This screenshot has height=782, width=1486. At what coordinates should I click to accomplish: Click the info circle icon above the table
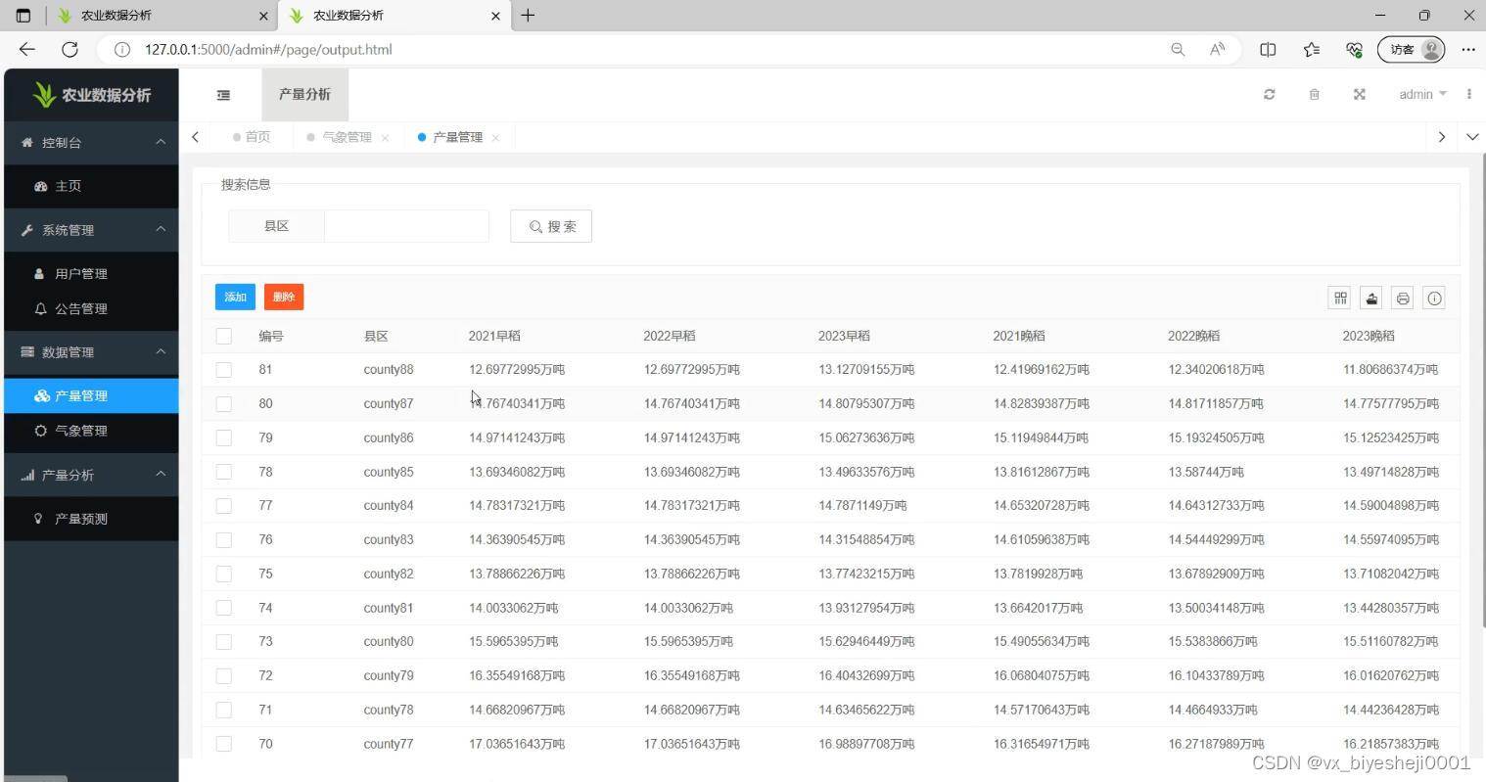1433,298
